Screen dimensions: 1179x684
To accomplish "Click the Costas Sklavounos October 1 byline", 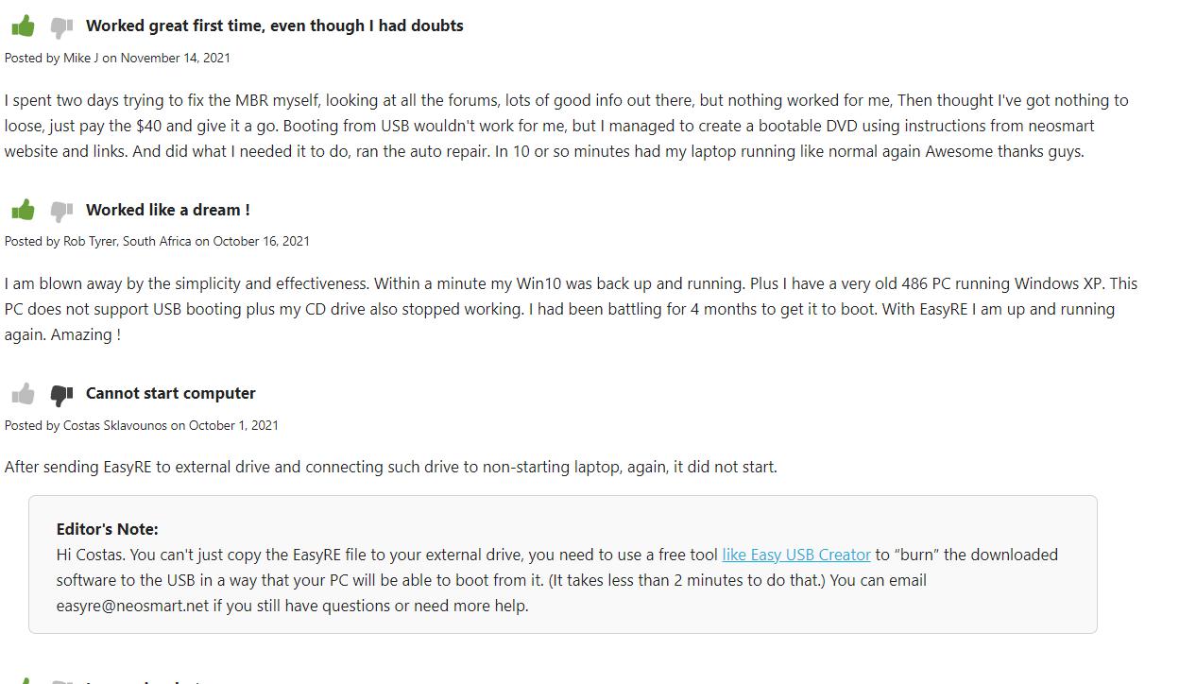I will point(142,425).
